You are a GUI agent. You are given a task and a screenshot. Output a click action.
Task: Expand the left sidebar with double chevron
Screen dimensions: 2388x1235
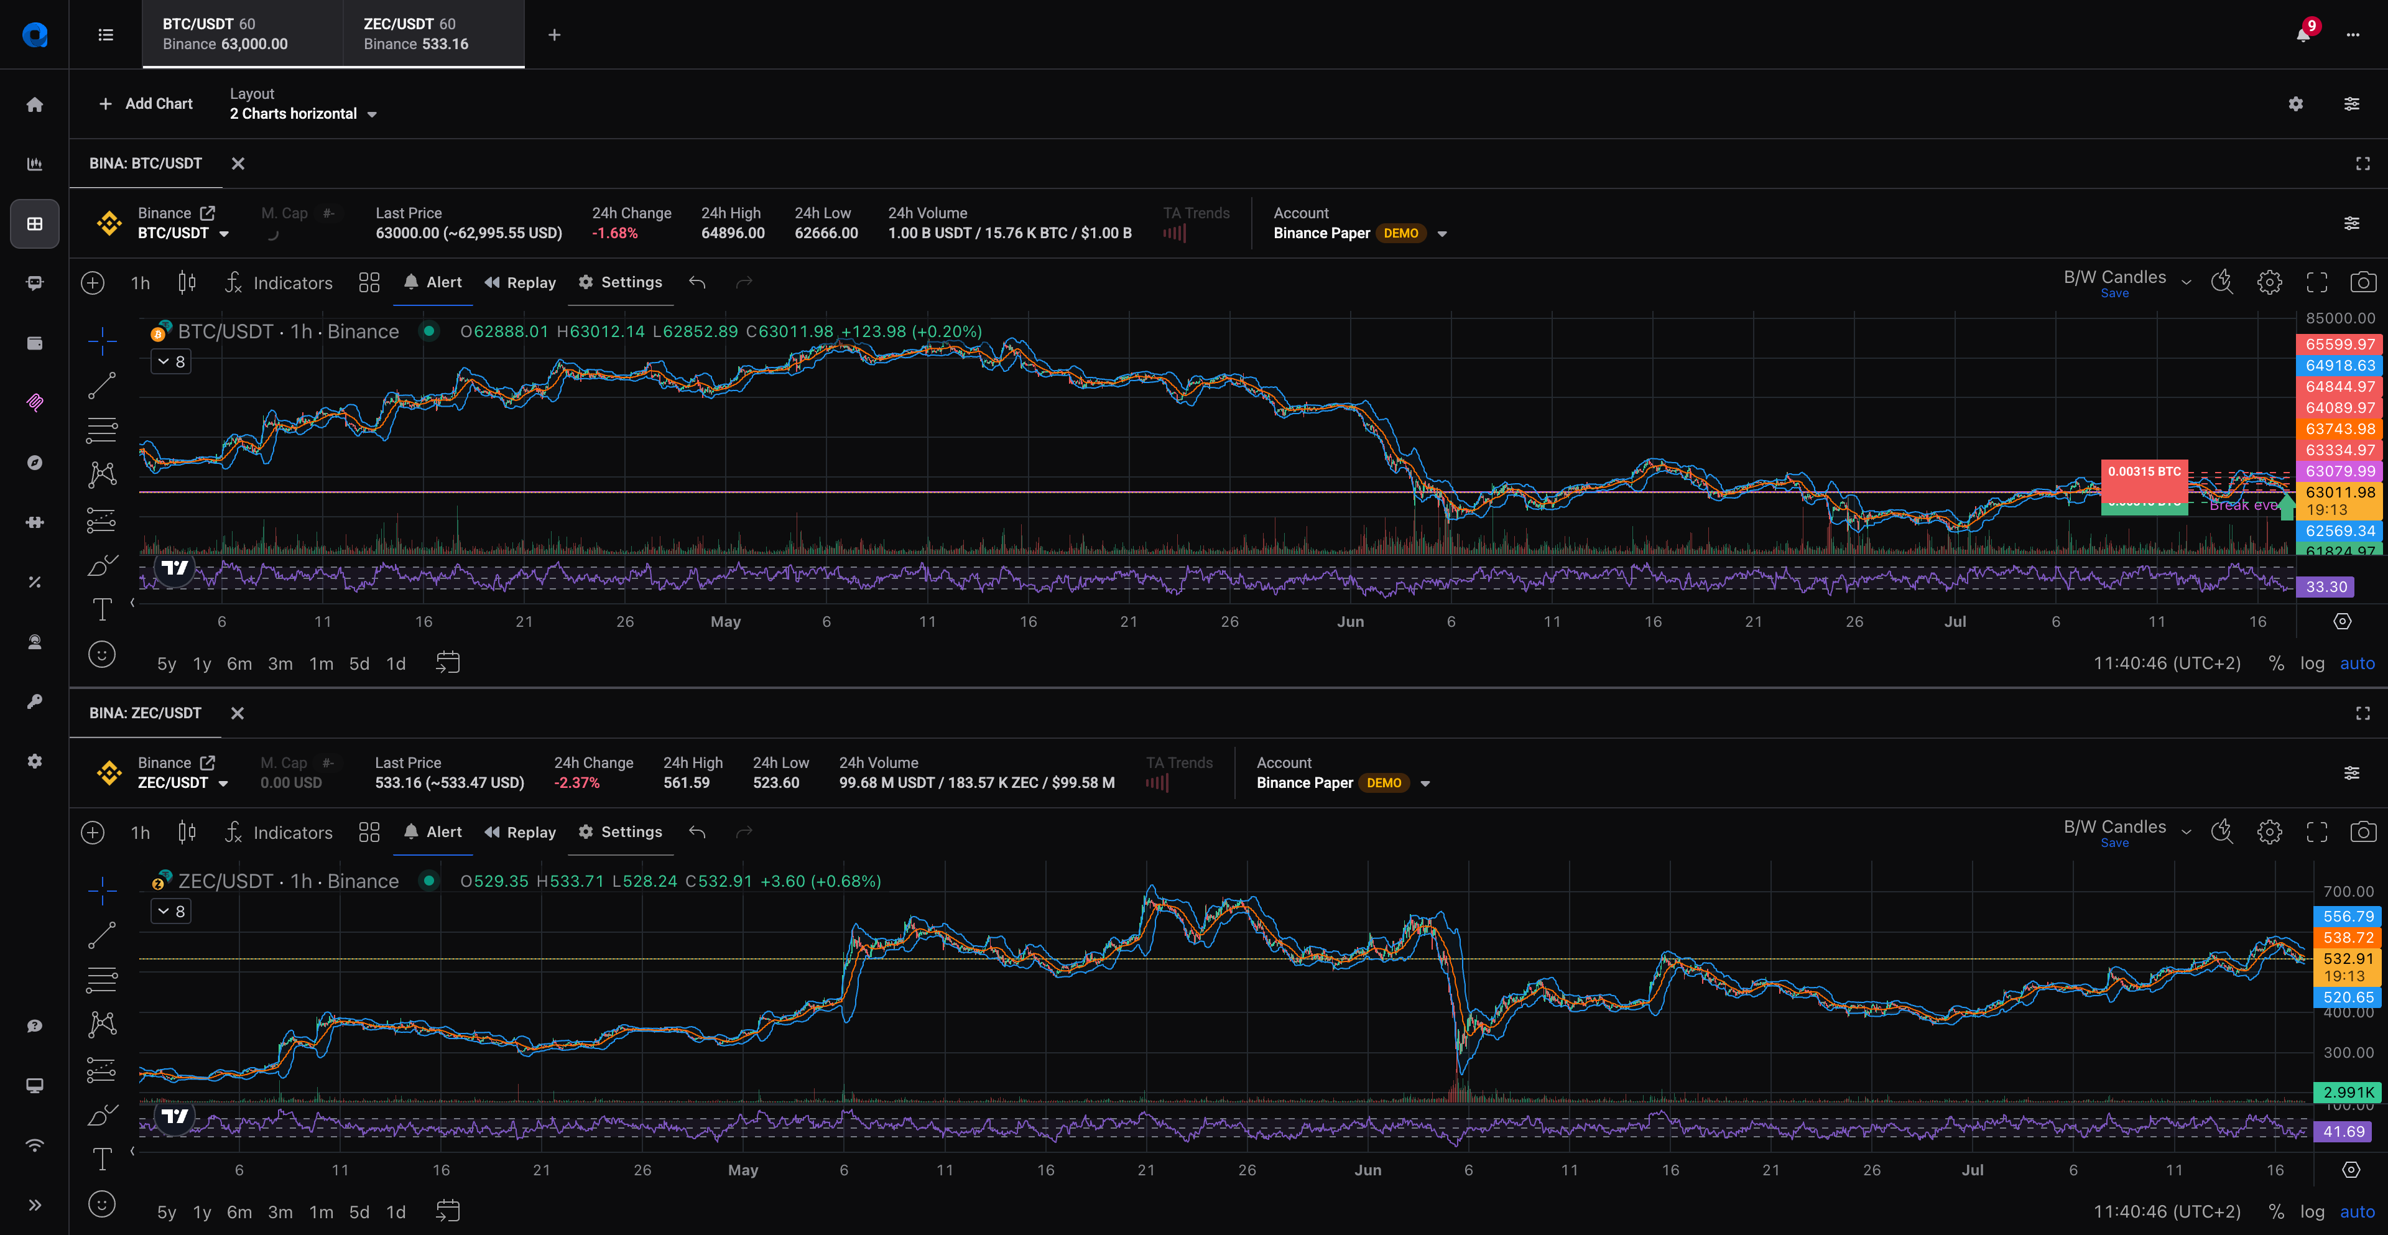[x=34, y=1205]
